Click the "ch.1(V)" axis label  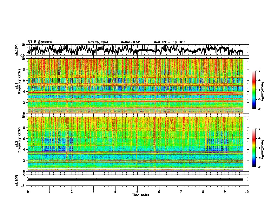(17, 50)
